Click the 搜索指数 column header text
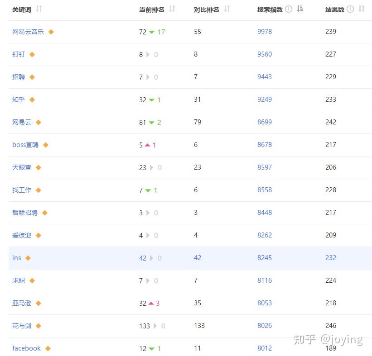The width and height of the screenshot is (372, 356). (x=270, y=9)
